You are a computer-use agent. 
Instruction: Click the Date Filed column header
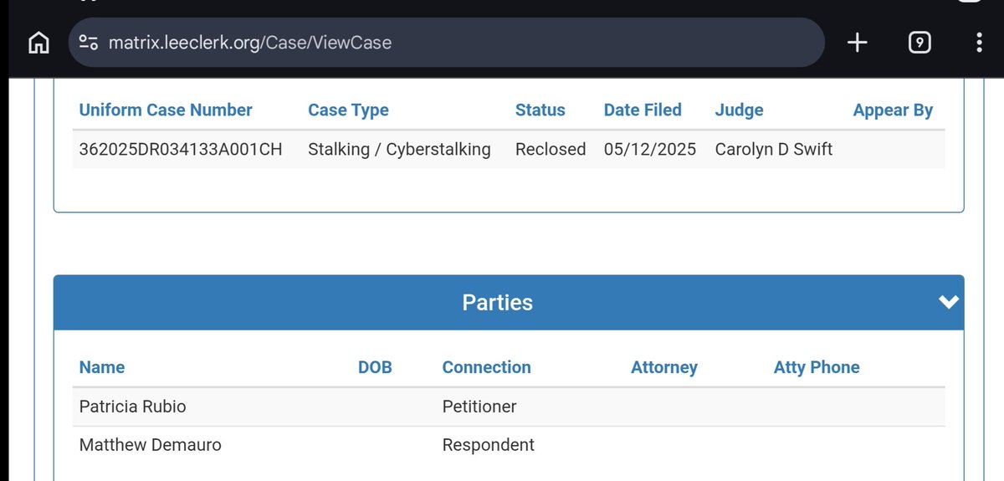click(x=643, y=110)
